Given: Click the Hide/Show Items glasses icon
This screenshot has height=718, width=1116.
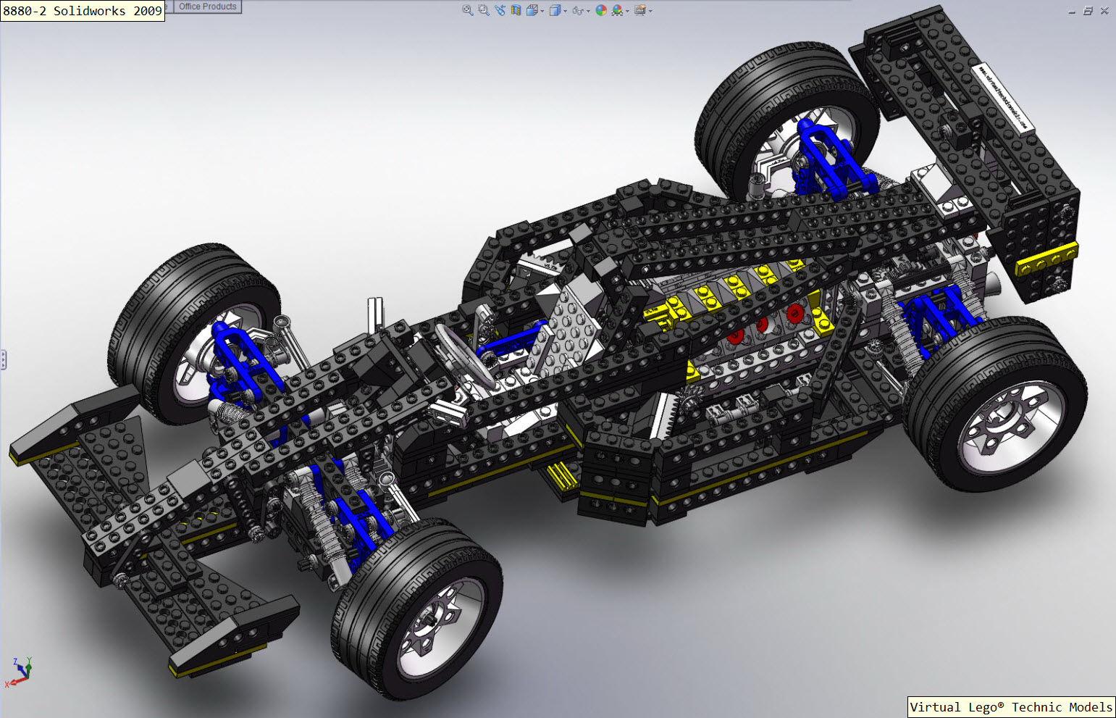Looking at the screenshot, I should (x=578, y=10).
